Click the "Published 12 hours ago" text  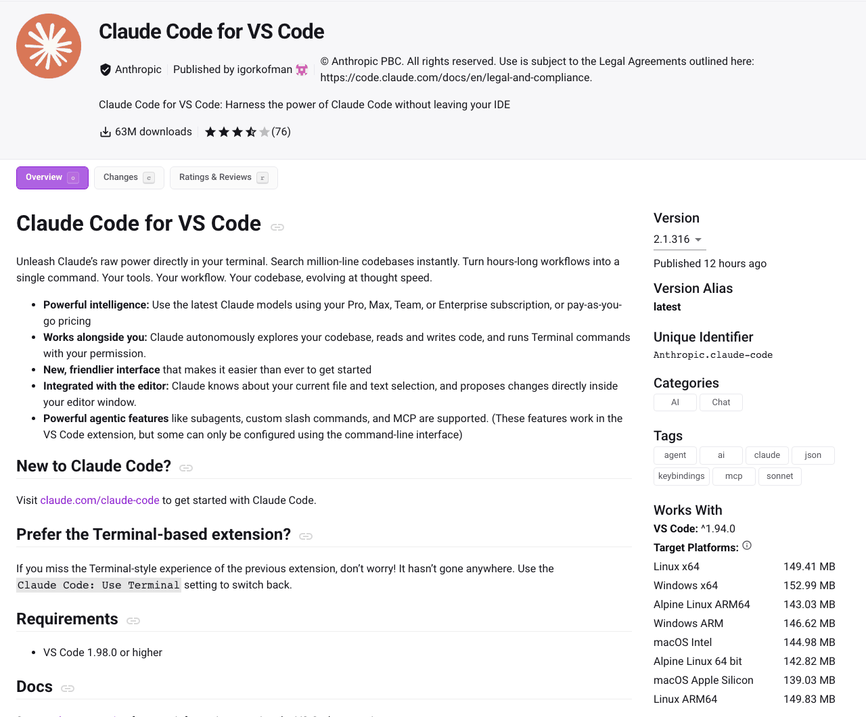(x=710, y=264)
